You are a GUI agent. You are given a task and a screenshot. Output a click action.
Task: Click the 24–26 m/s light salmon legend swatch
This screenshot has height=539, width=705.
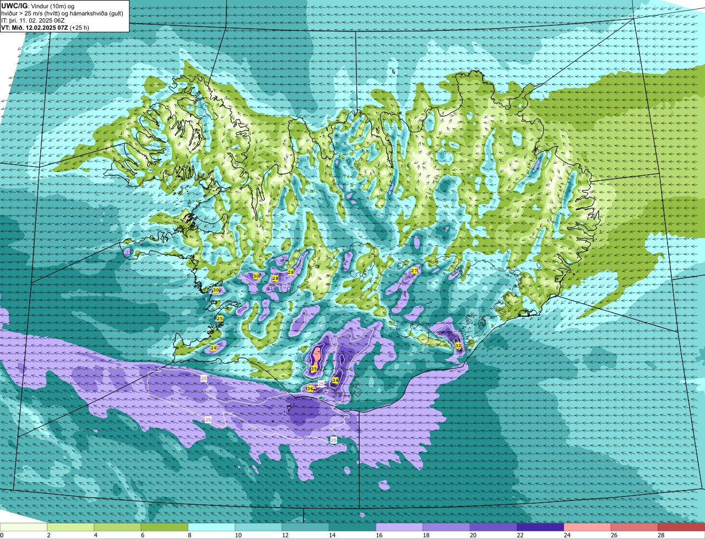[x=588, y=527]
